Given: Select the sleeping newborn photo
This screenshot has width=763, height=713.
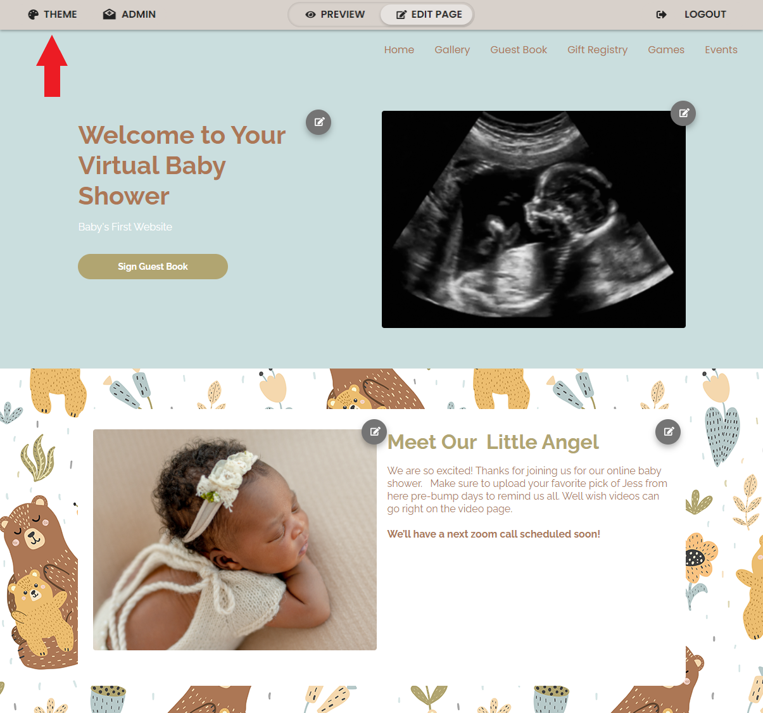Looking at the screenshot, I should tap(235, 539).
